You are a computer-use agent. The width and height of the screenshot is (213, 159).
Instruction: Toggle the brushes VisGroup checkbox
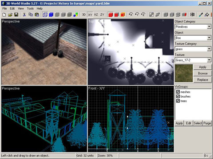pyautogui.click(x=178, y=96)
